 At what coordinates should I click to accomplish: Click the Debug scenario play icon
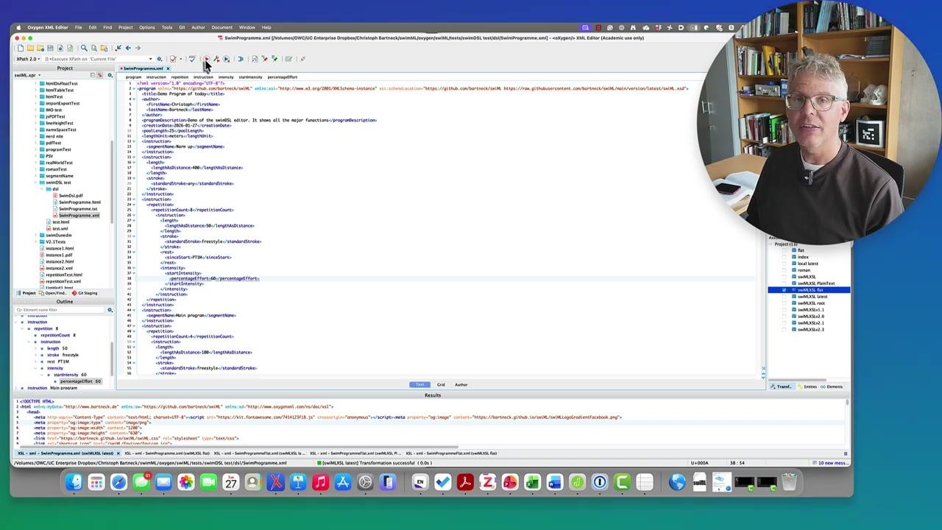226,59
